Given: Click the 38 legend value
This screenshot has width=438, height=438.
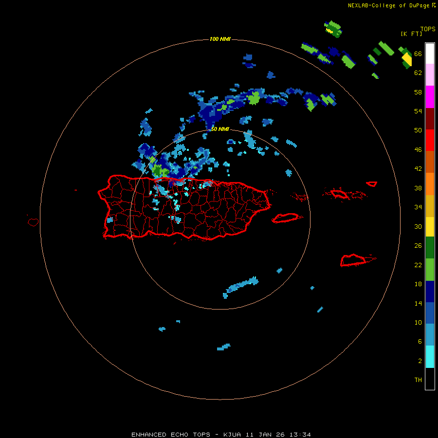Looking at the screenshot, I should click(418, 188).
